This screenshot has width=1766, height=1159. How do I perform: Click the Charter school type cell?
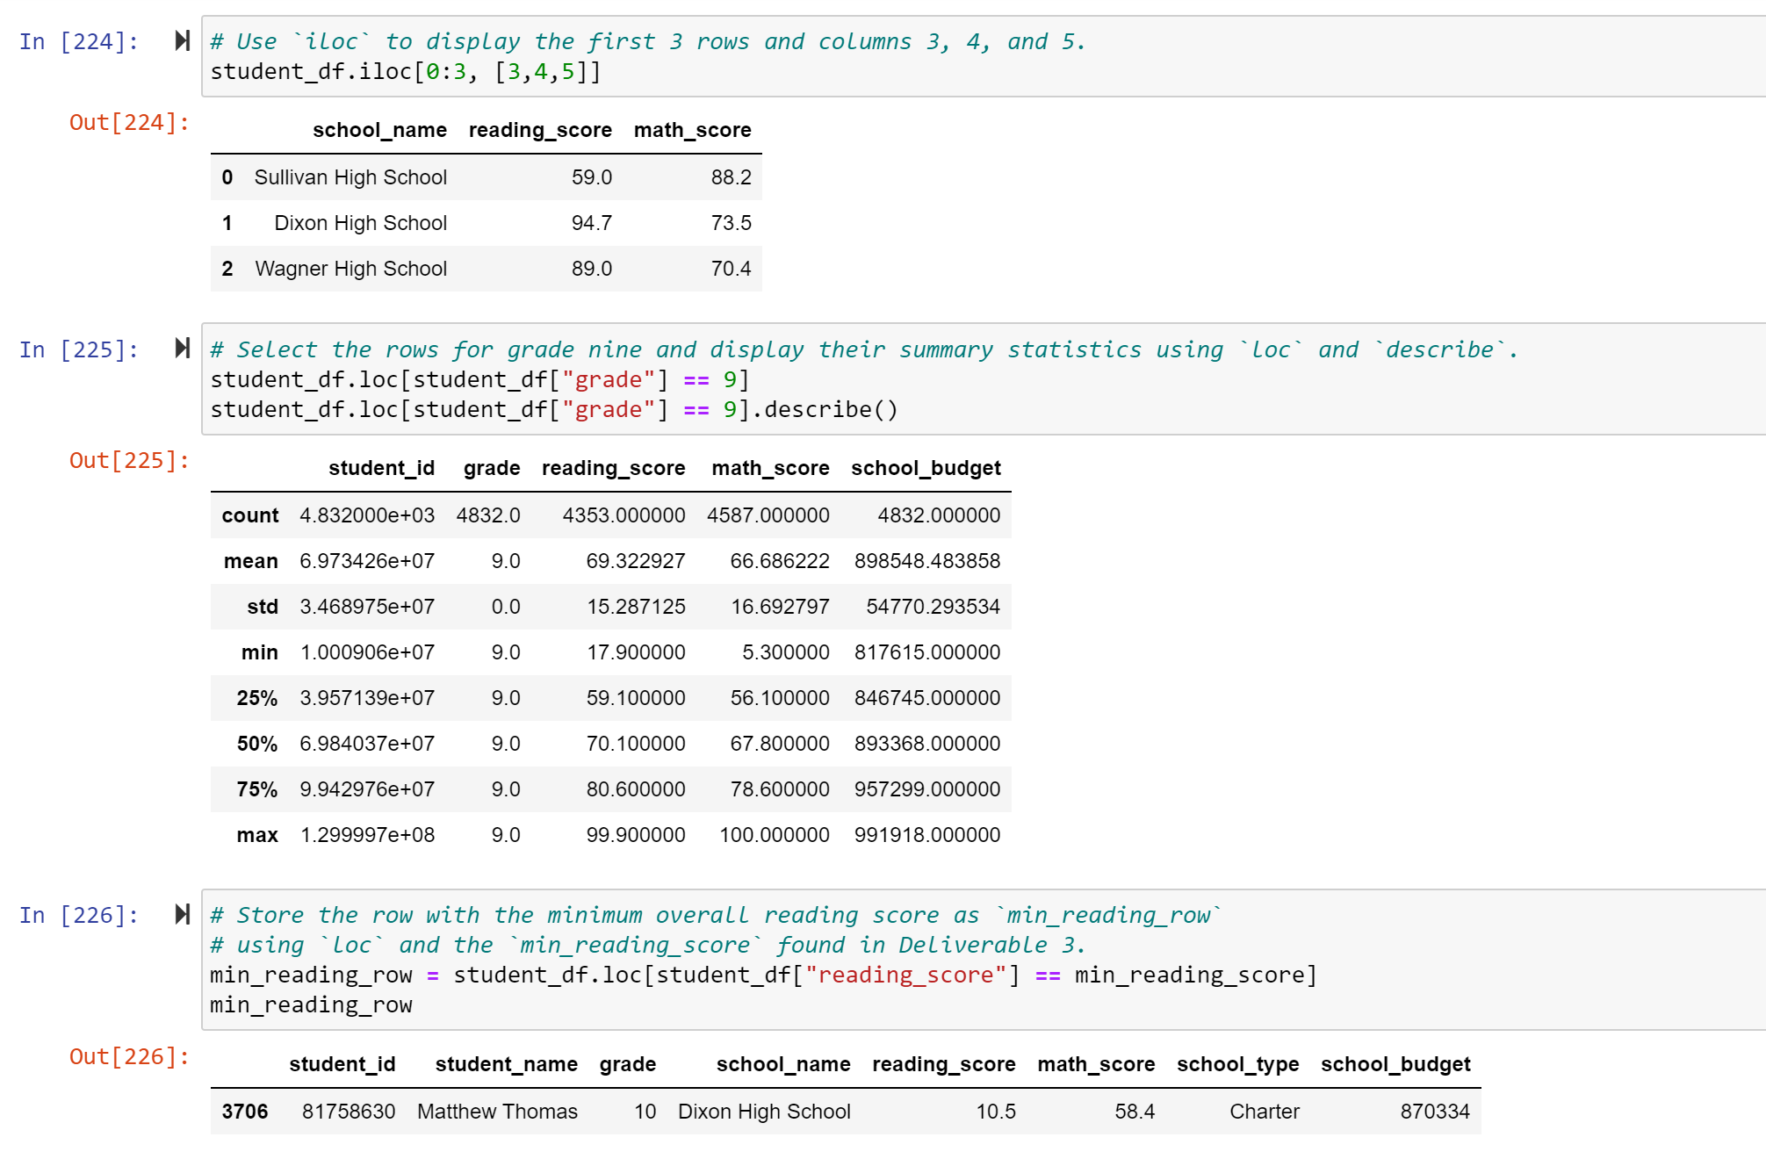1264,1112
